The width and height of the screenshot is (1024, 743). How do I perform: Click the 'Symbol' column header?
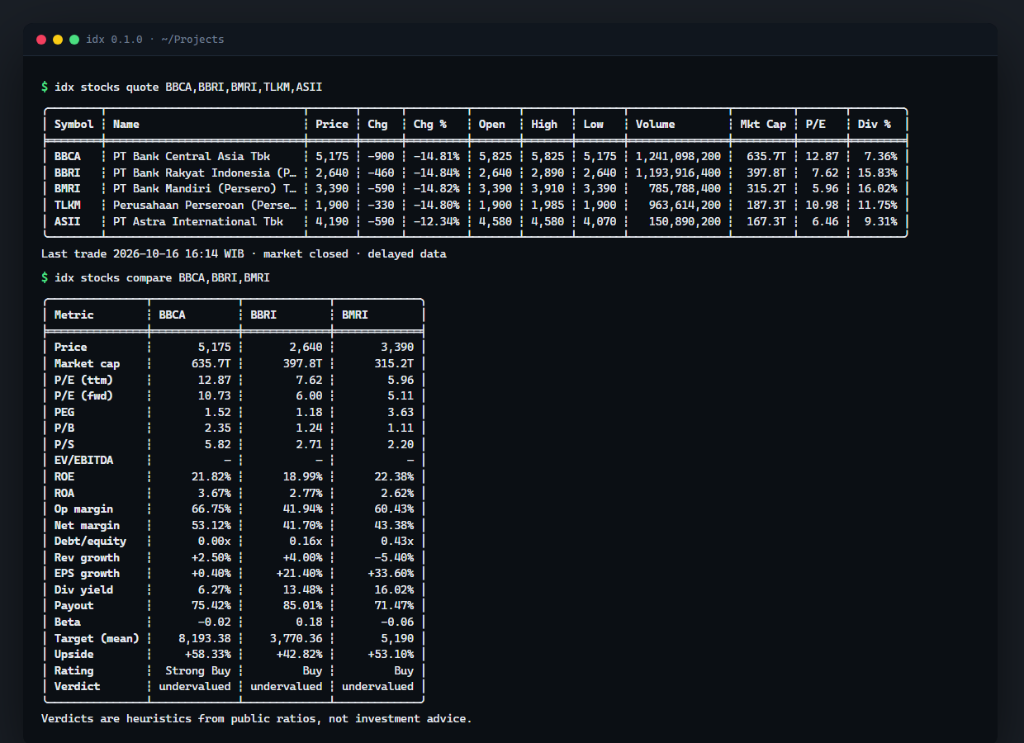(x=74, y=125)
